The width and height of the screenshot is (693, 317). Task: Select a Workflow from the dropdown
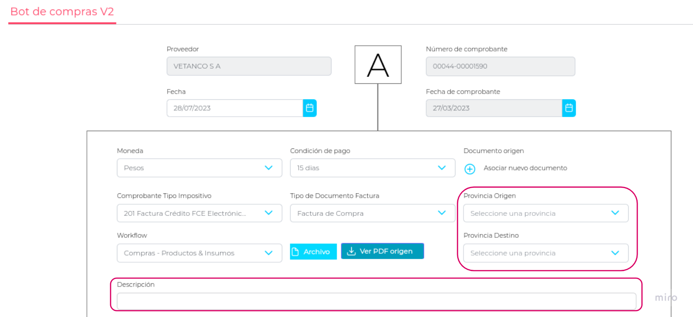pos(199,253)
